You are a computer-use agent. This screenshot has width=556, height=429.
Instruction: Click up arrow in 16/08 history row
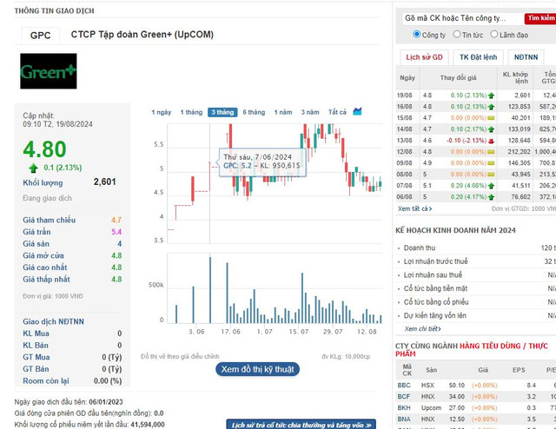click(491, 107)
